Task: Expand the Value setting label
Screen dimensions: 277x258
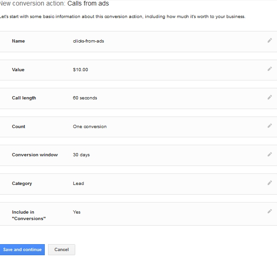Action: [x=18, y=70]
